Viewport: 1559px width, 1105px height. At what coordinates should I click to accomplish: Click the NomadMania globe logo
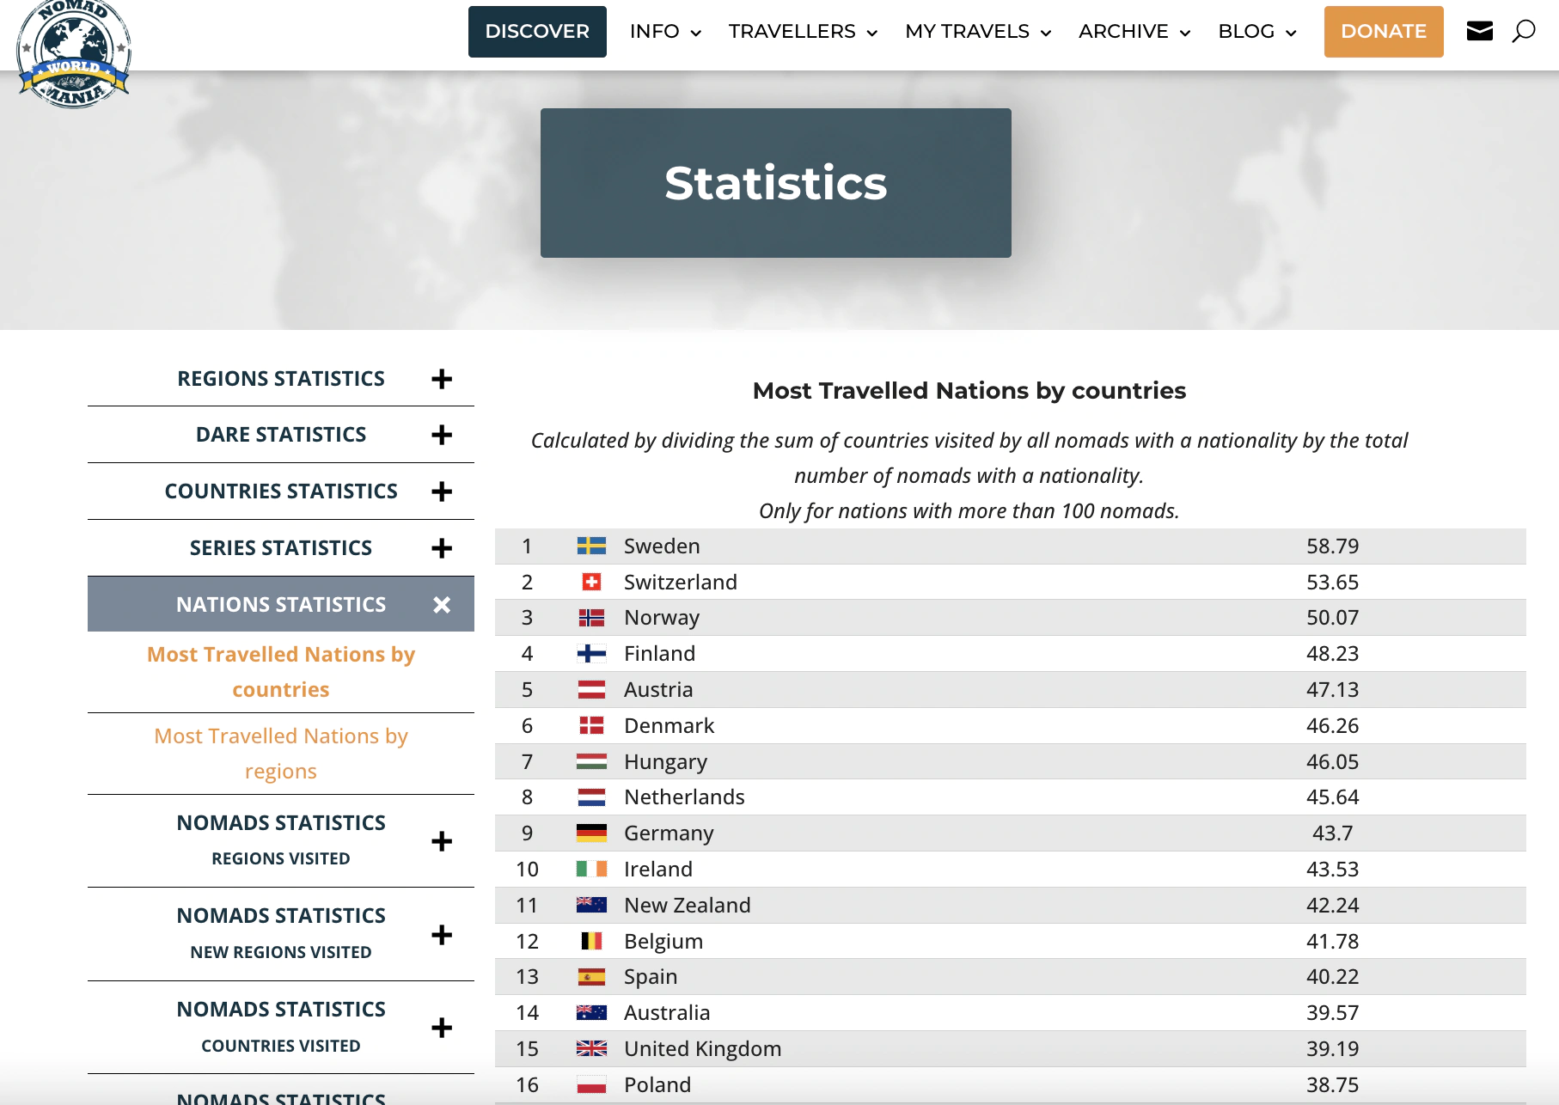(74, 53)
